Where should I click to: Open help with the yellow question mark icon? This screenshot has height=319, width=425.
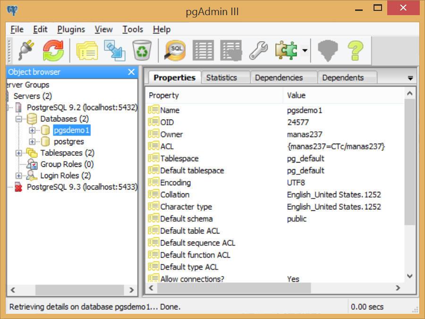pos(355,51)
